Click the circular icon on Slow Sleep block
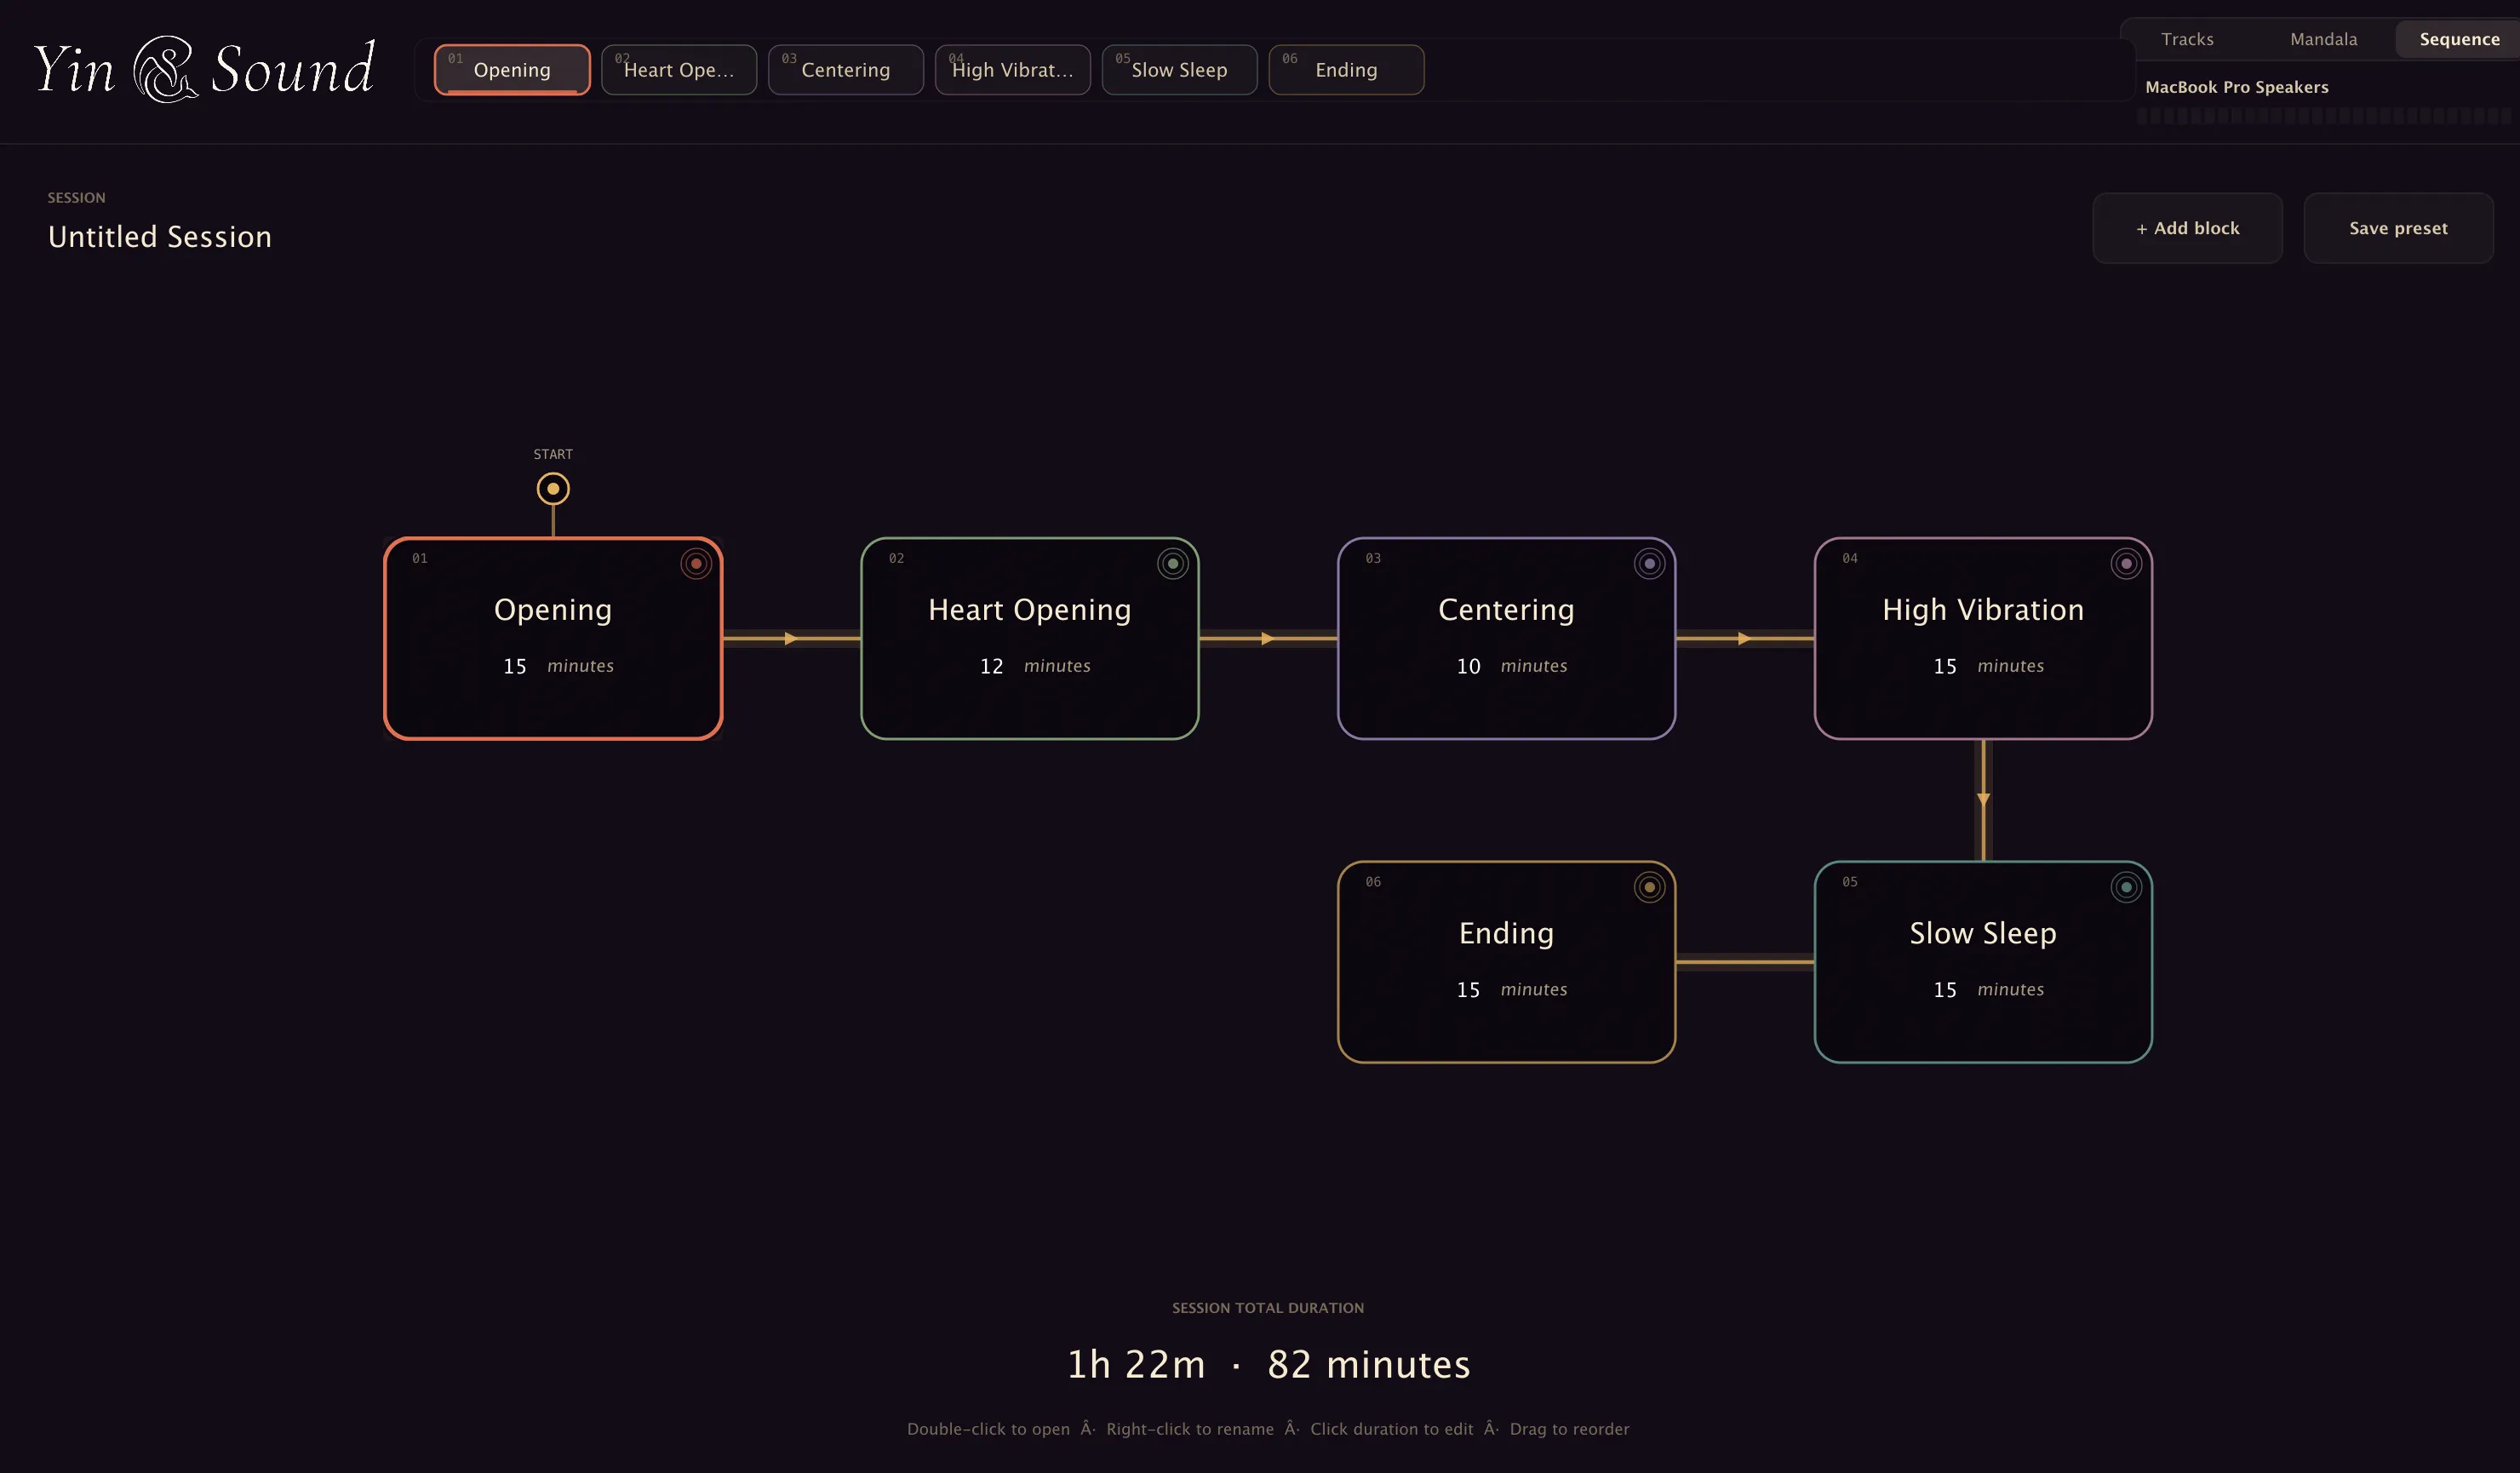2520x1473 pixels. pyautogui.click(x=2126, y=887)
